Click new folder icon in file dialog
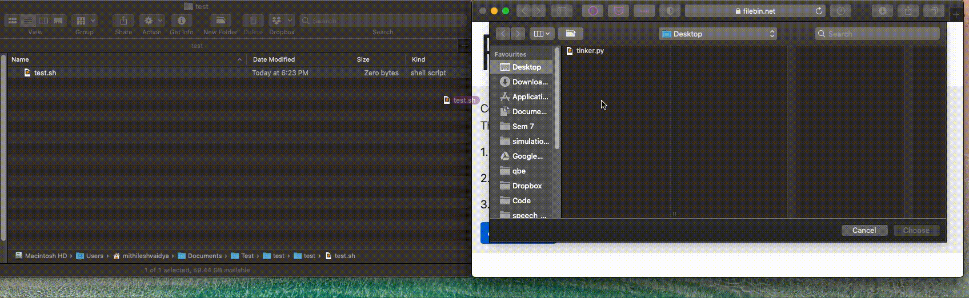 click(x=570, y=34)
